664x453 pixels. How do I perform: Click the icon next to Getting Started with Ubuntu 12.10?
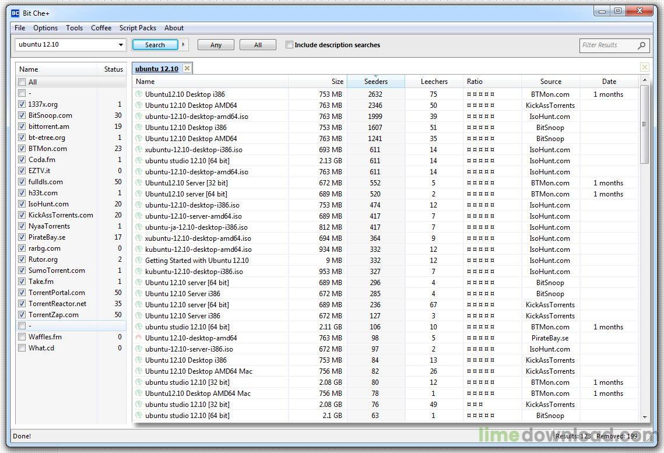(x=139, y=261)
